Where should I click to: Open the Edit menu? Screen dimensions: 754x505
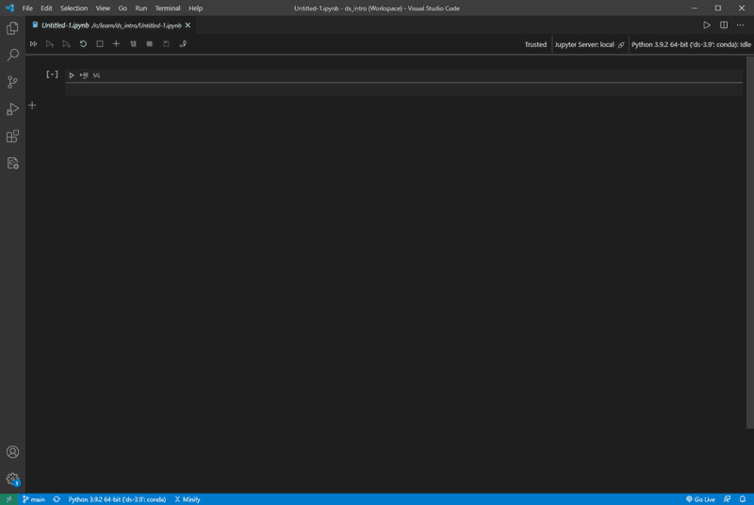coord(46,8)
